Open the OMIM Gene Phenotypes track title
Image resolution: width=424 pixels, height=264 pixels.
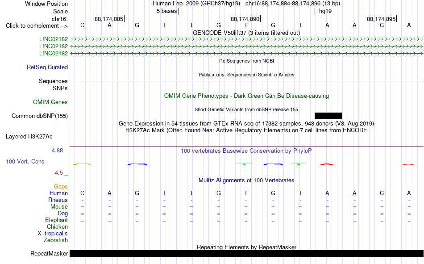pos(246,96)
